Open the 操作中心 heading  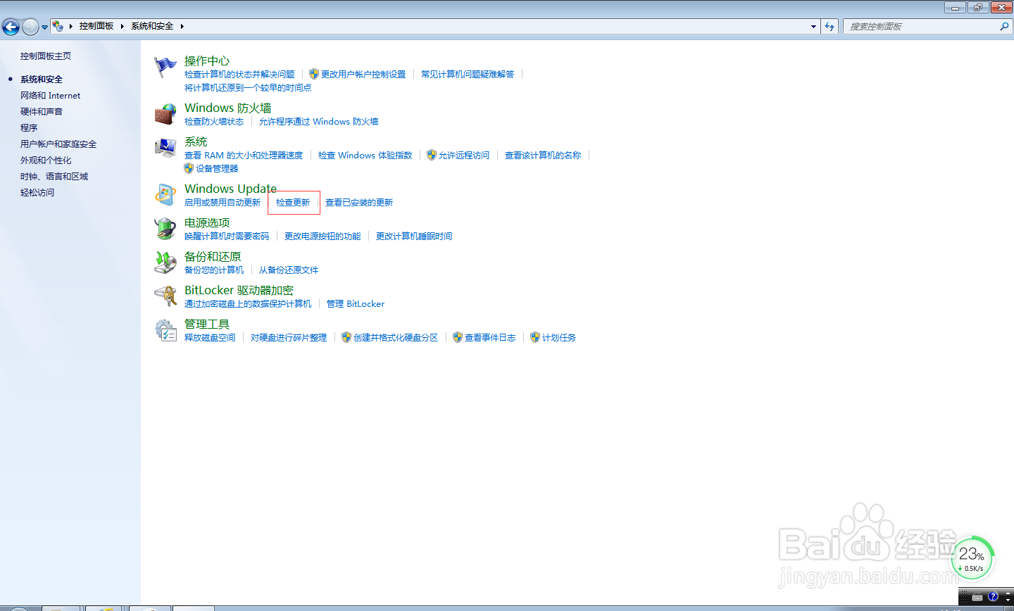[207, 61]
